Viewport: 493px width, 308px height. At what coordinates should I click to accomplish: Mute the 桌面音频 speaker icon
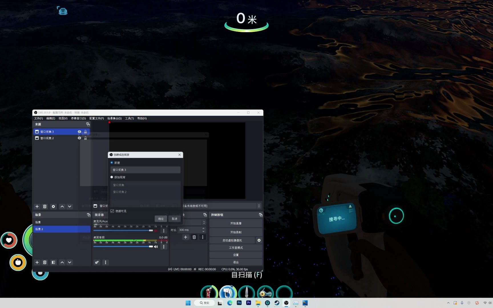click(x=156, y=247)
